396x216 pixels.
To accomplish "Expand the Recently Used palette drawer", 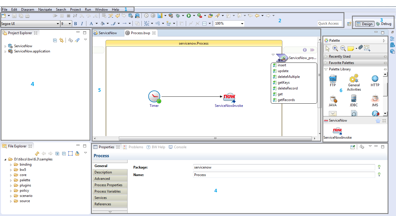I will [x=326, y=56].
